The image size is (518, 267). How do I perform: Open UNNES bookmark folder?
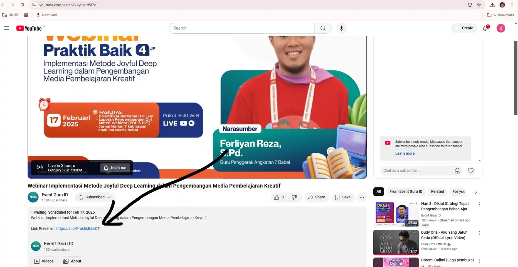(x=11, y=15)
